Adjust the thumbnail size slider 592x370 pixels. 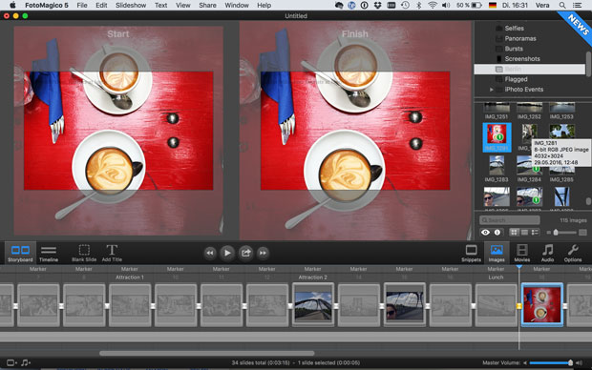565,233
